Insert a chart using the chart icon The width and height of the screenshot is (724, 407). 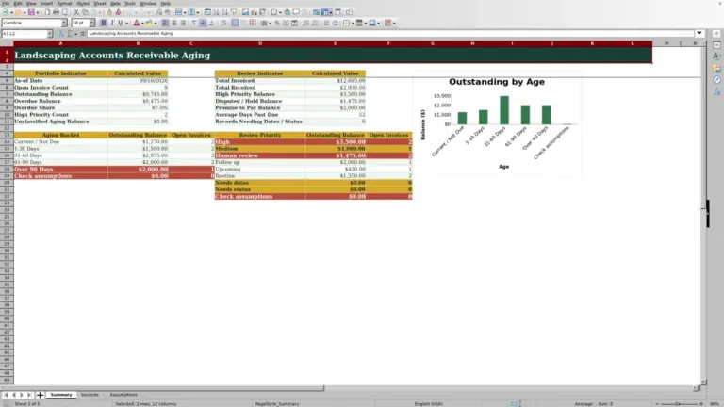pyautogui.click(x=254, y=12)
